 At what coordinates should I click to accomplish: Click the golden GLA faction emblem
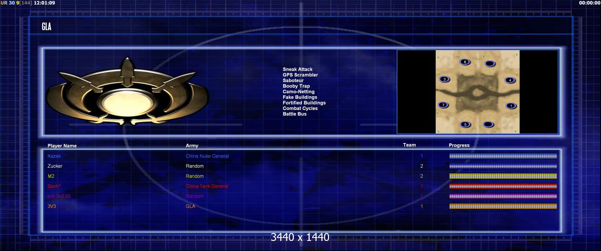click(x=127, y=92)
